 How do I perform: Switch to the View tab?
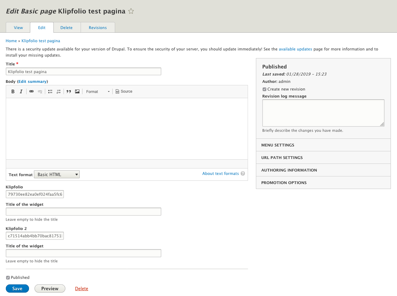18,27
